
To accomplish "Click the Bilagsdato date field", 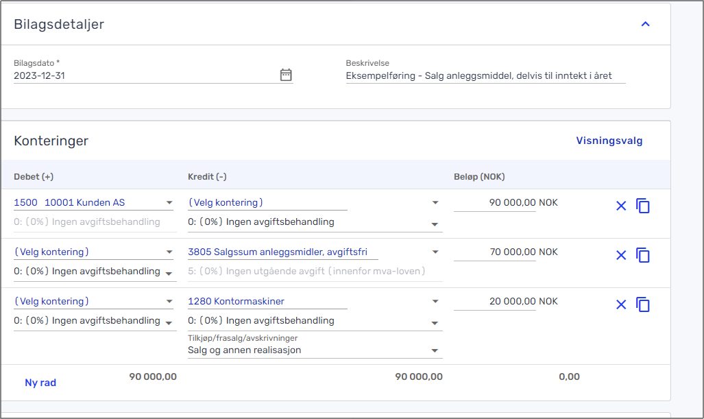I will tap(153, 75).
